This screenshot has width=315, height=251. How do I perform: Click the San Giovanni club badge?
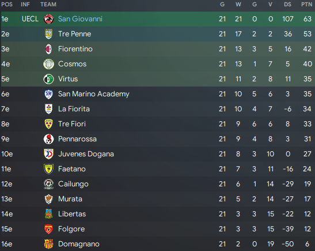coord(48,19)
